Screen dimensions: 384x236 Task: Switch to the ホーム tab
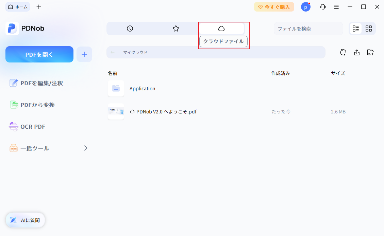coord(17,6)
